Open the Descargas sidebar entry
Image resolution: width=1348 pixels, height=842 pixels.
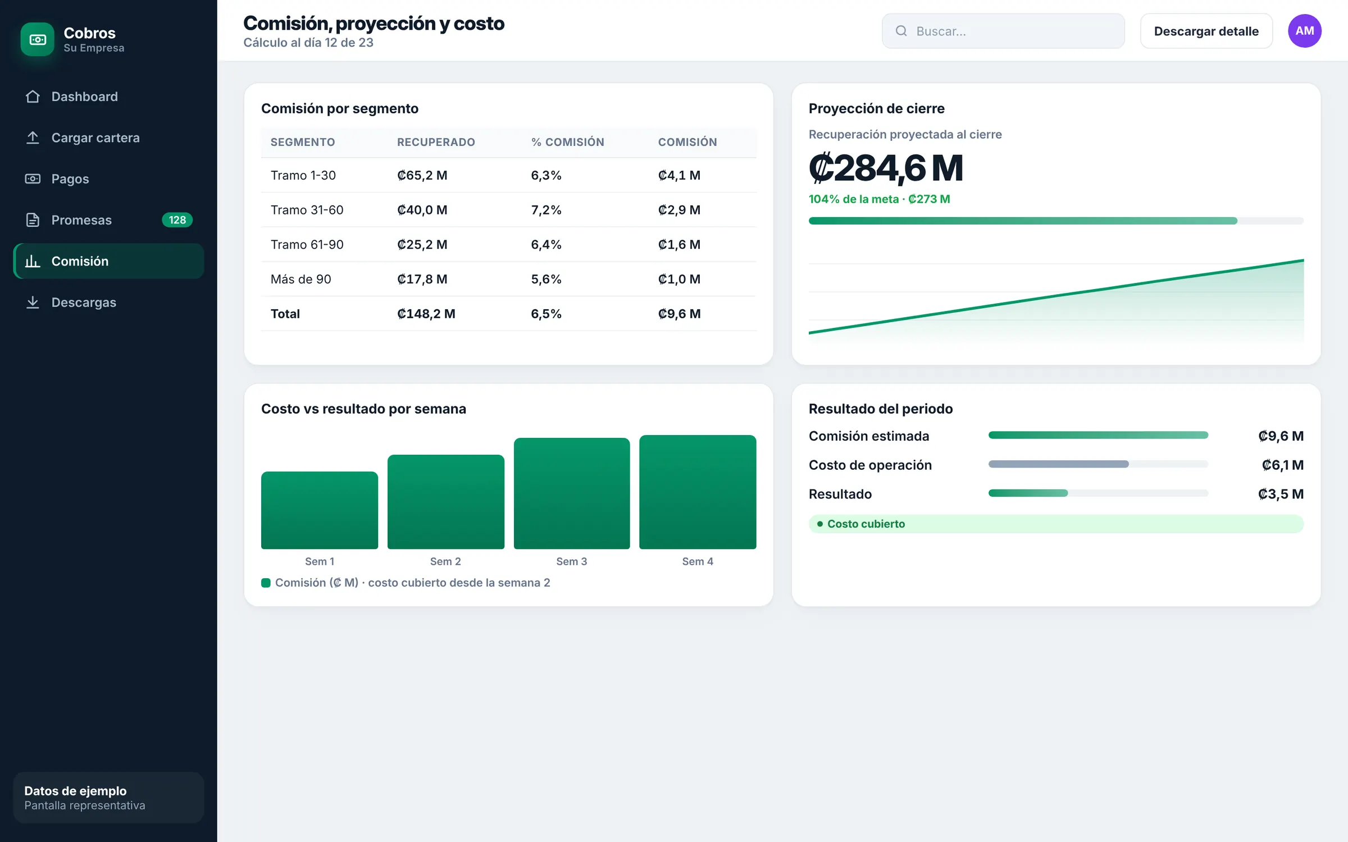coord(108,302)
